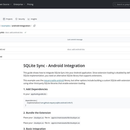130x130 pixels.
Task: Open the Projects tab
Action: tap(8, 19)
